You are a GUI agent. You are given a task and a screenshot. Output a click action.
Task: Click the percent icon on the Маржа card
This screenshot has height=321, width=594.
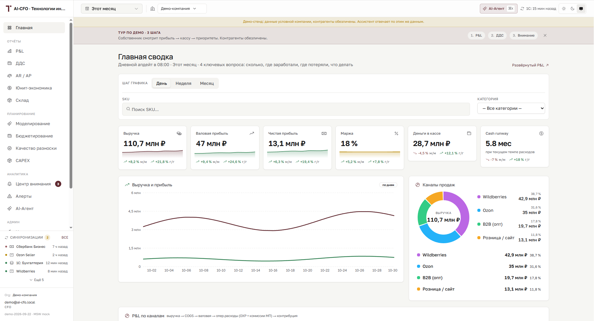[x=396, y=133]
